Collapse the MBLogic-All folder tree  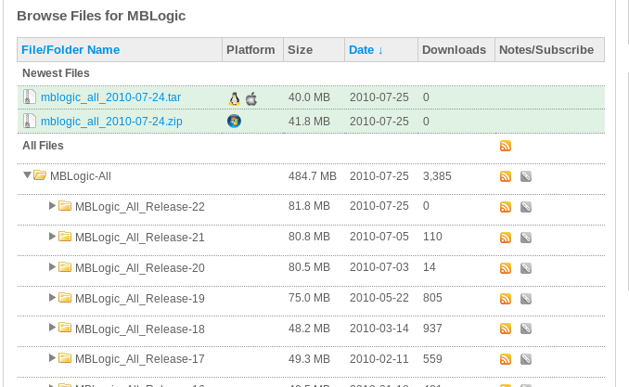point(27,175)
